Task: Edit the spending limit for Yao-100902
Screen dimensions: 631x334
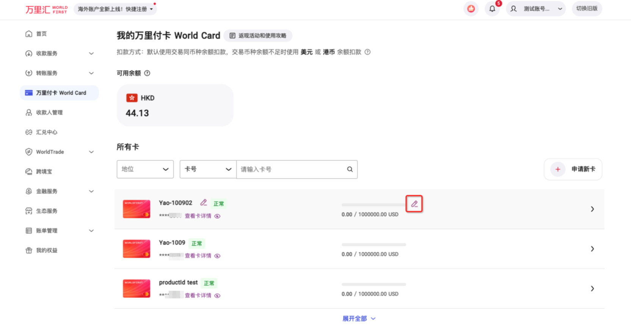Action: coord(414,204)
